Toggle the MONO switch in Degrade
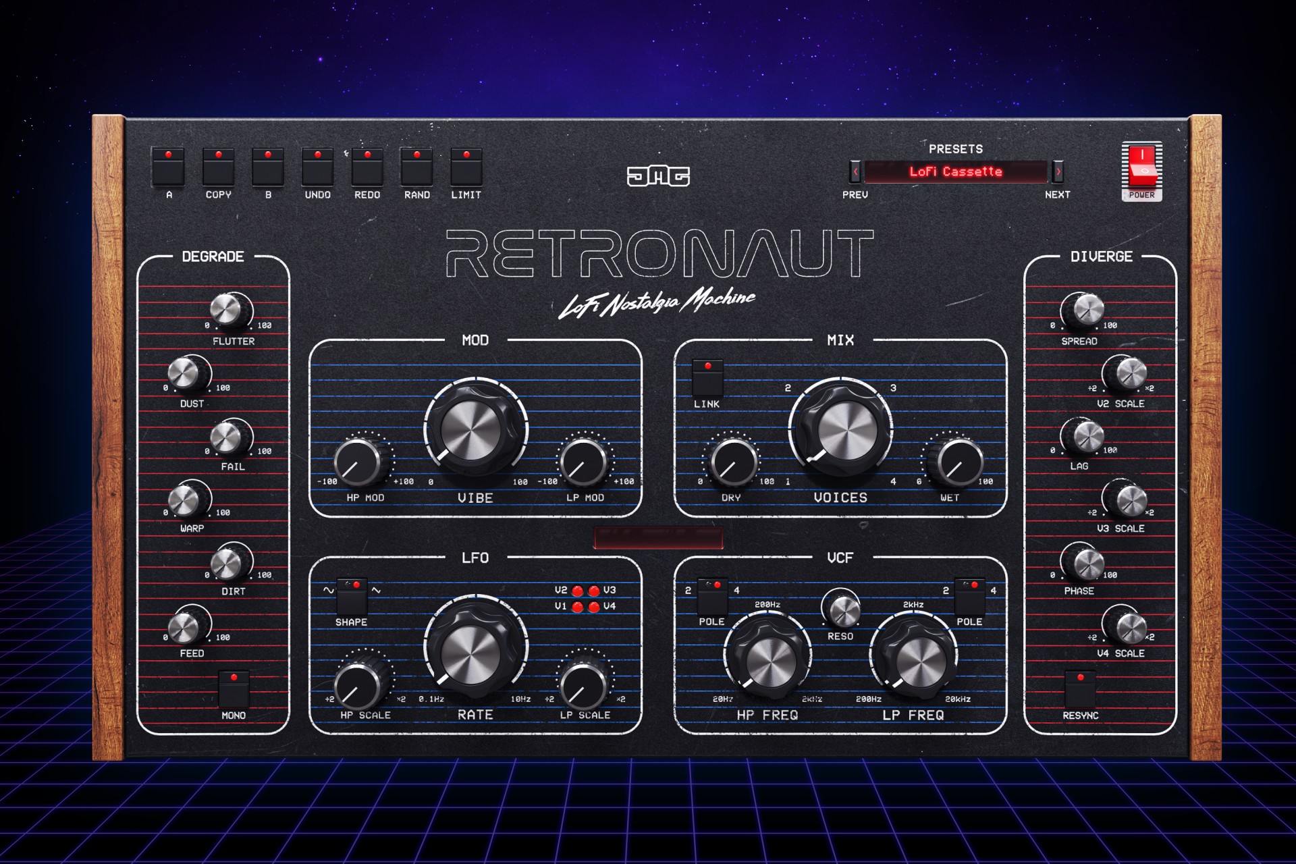 point(234,688)
